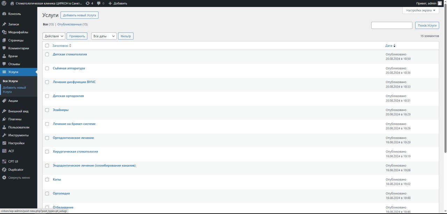Screen dimensions: 447x214
Task: Open the updates icon showing 4
Action: click(x=87, y=3)
